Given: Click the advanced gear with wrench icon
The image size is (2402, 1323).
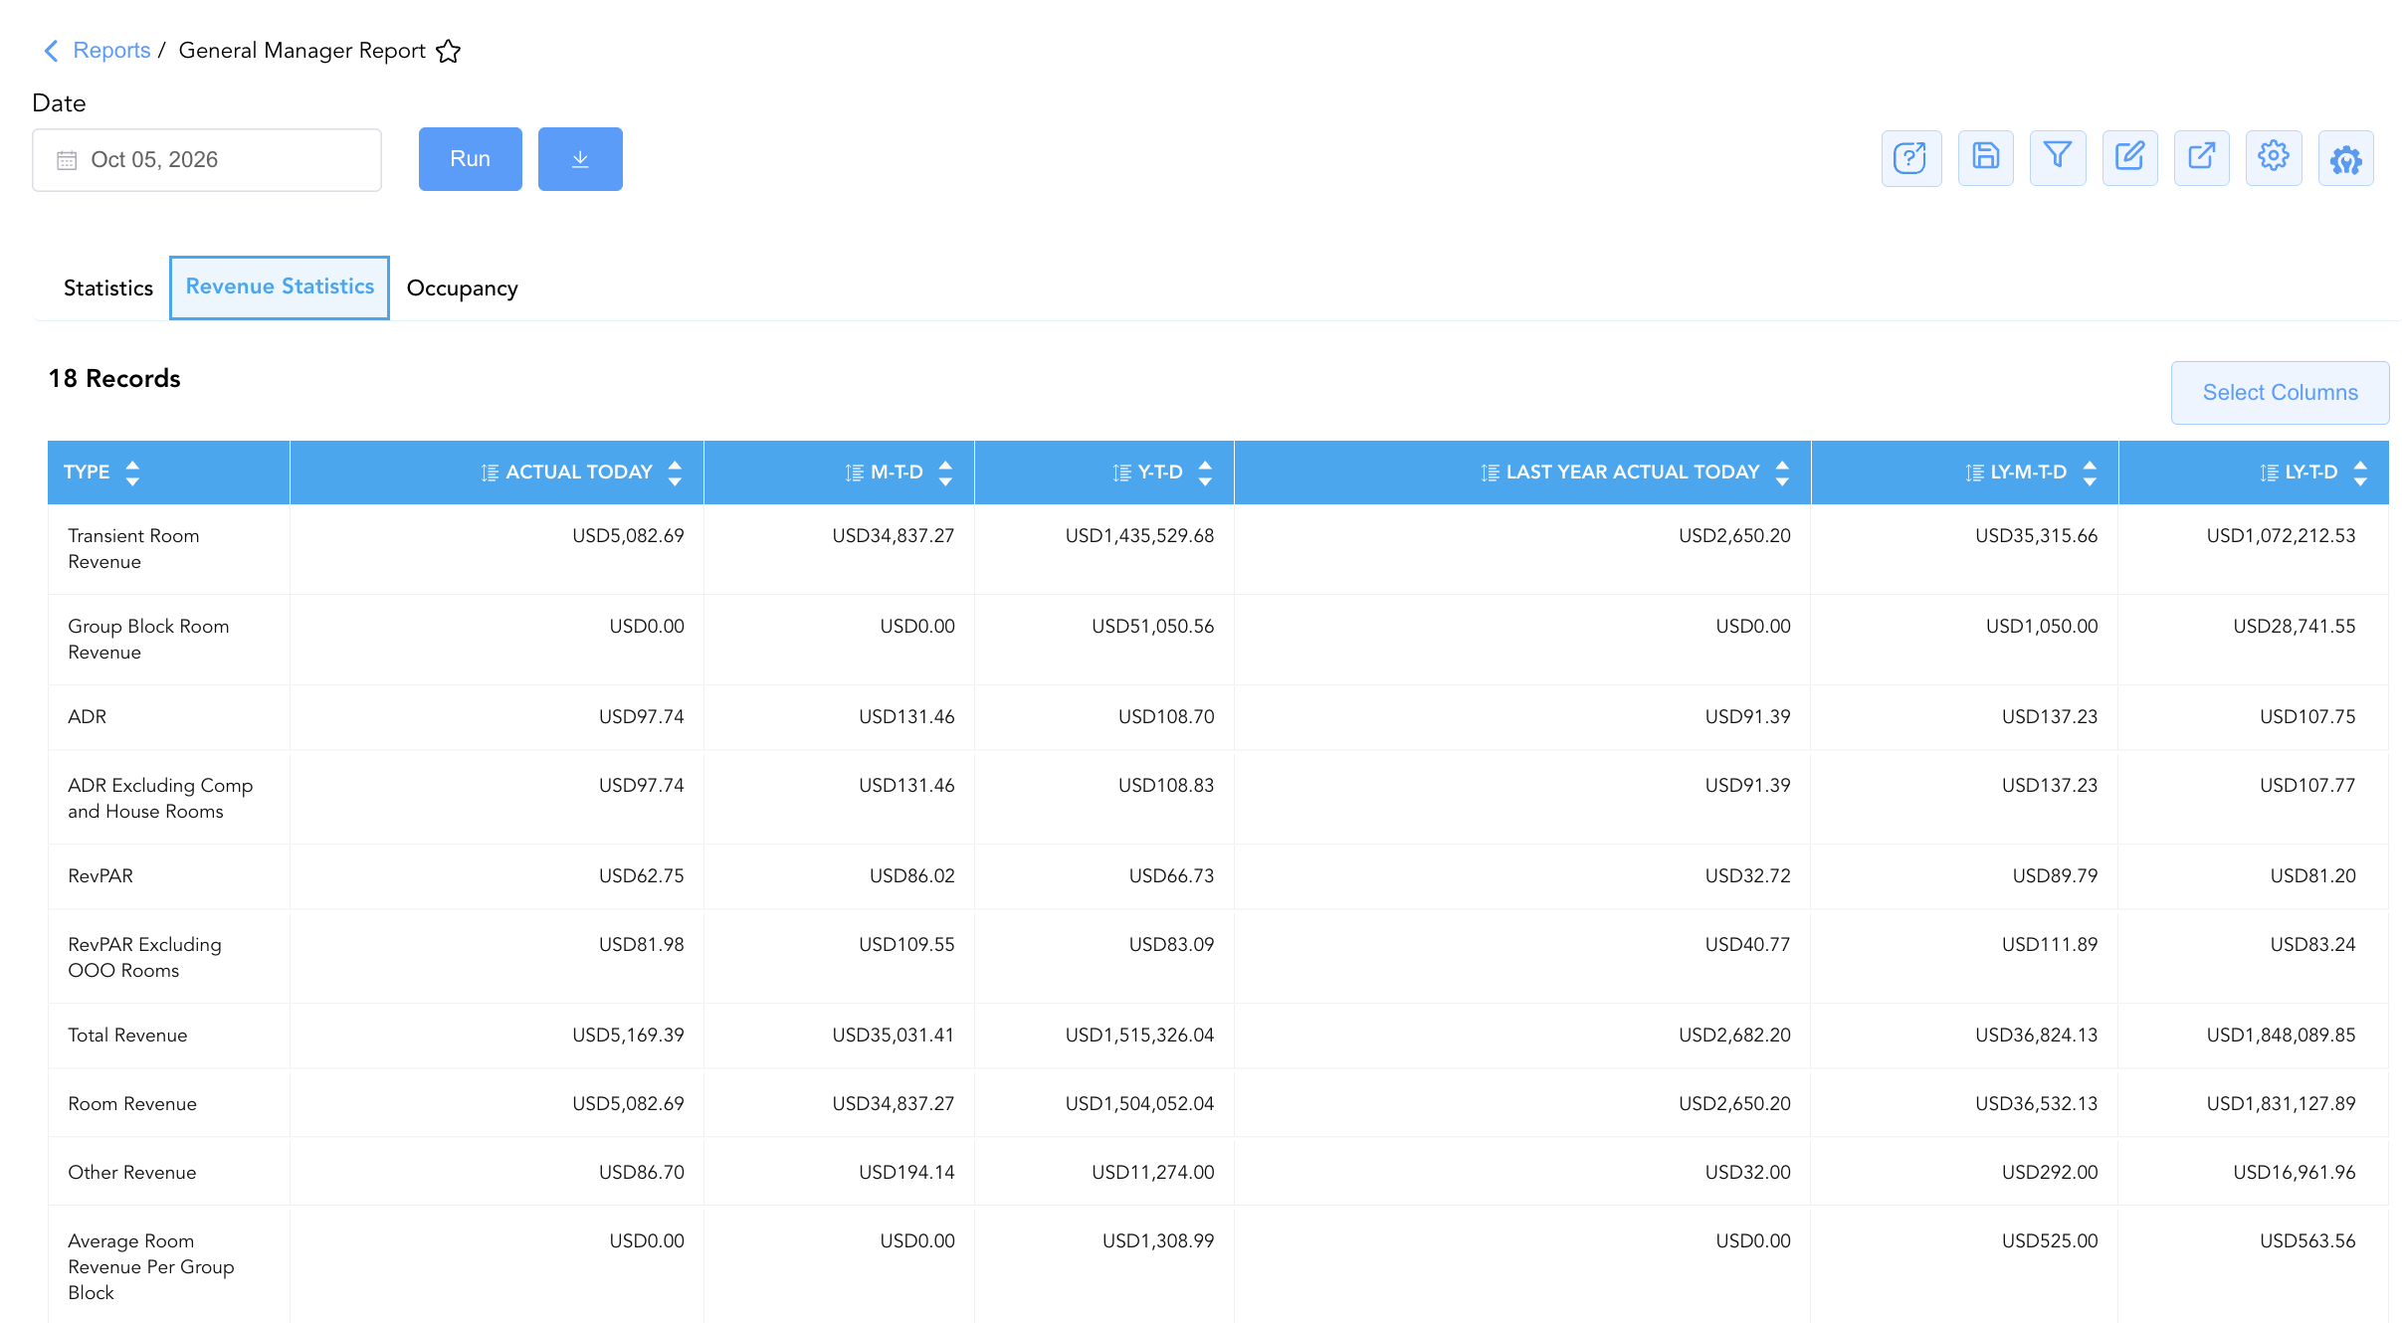Looking at the screenshot, I should click(2345, 158).
